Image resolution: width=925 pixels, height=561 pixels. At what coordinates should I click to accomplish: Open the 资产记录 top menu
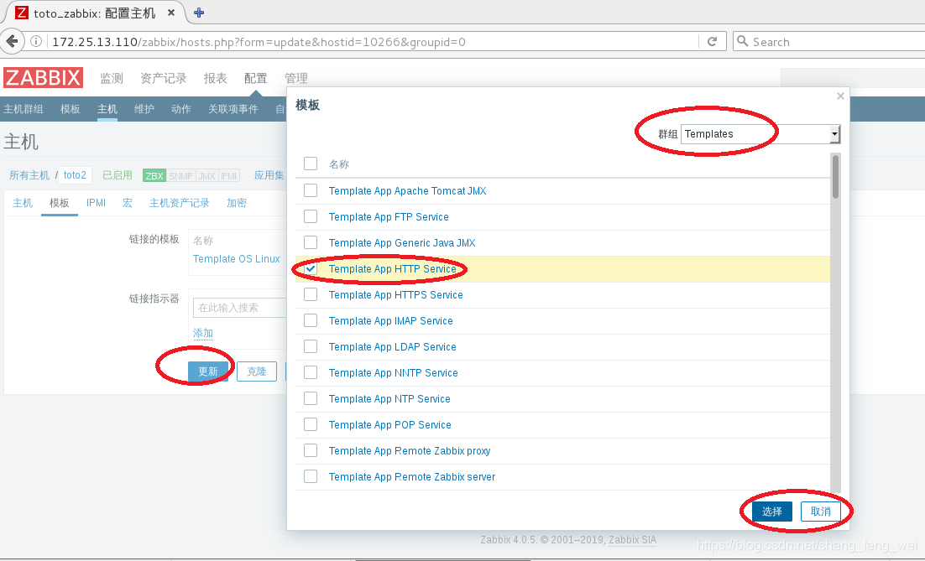click(x=164, y=78)
